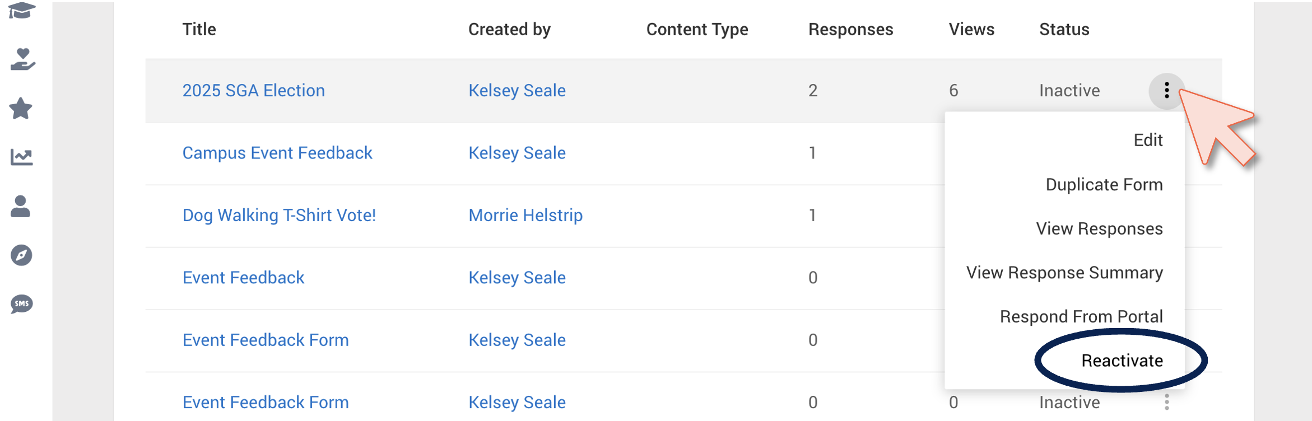Open the star sidebar icon
The height and width of the screenshot is (421, 1312).
pos(21,109)
